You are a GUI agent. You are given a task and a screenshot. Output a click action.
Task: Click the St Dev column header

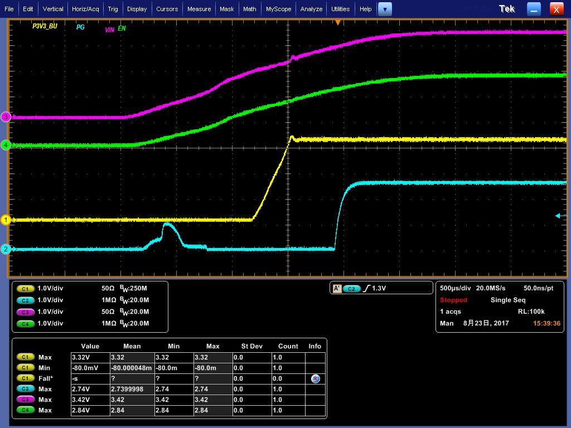point(251,346)
